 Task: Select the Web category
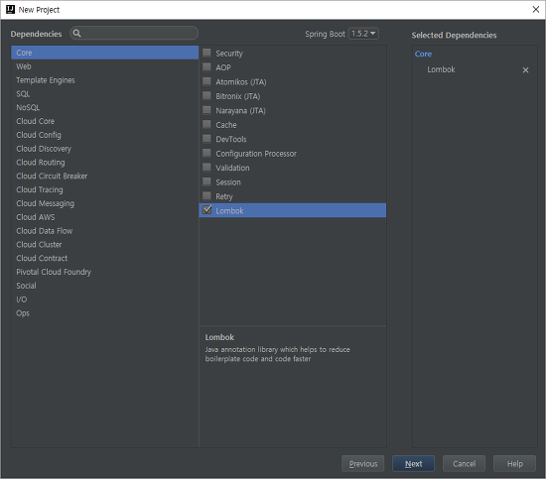click(105, 66)
